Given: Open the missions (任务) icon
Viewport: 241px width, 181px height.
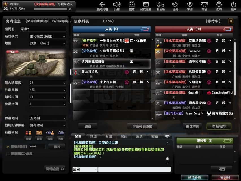Looking at the screenshot, I should tap(175, 6).
